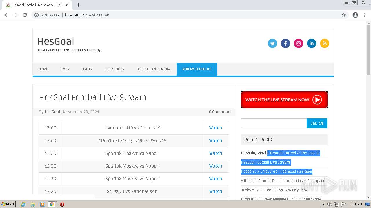Bookmark this page with star icon
The image size is (371, 208).
344,15
